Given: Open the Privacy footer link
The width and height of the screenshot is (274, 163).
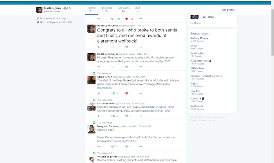Looking at the screenshot, I should [x=194, y=120].
